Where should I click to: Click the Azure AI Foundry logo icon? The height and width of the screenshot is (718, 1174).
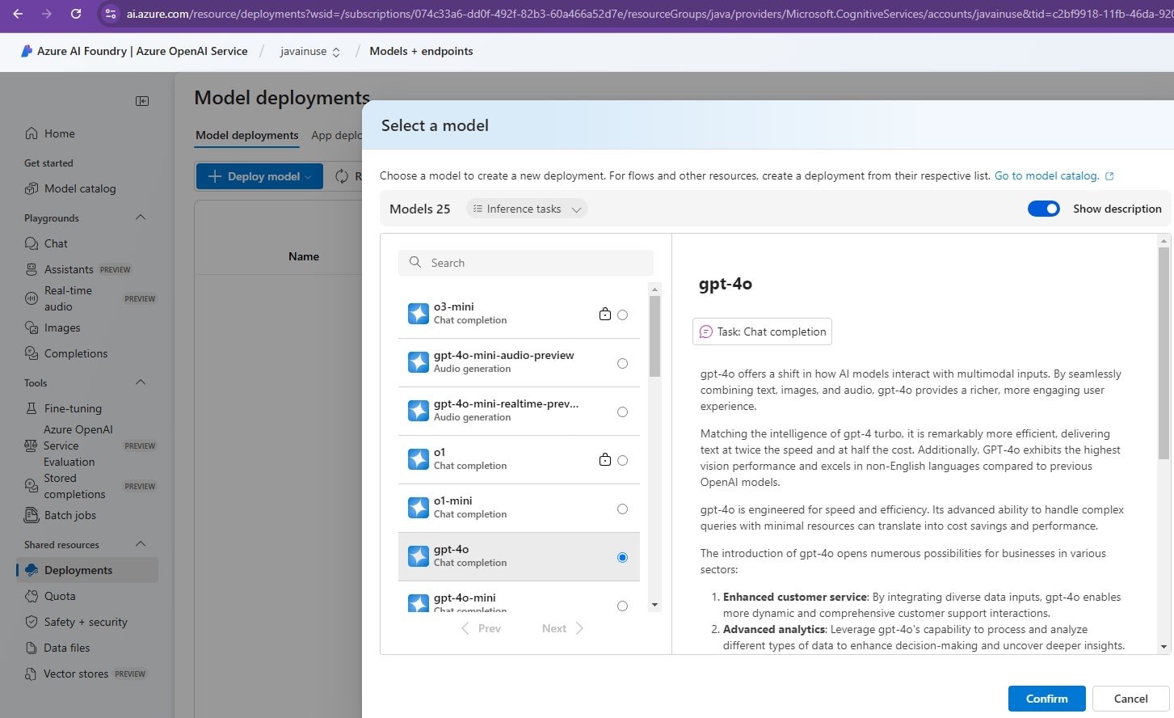[27, 51]
